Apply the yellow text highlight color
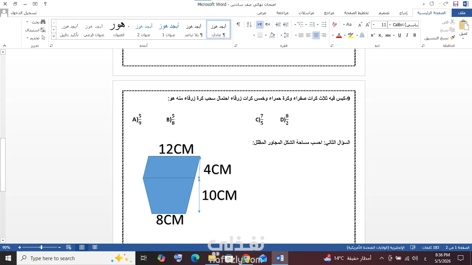Viewport: 472px width, 265px height. coord(351,35)
